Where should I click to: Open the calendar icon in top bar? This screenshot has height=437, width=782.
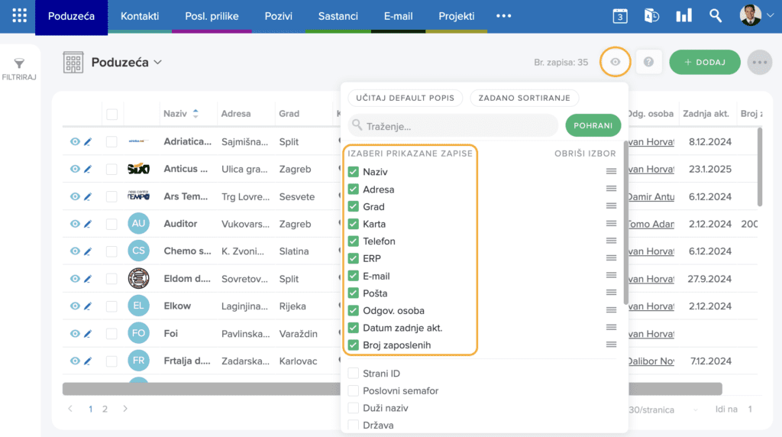coord(620,16)
